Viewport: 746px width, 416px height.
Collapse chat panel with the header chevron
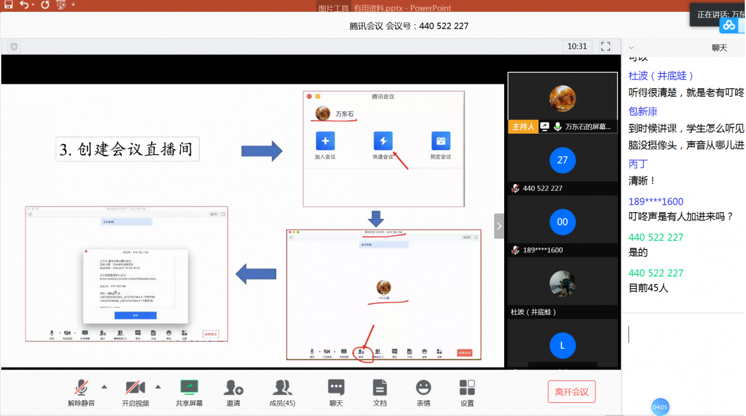(632, 48)
